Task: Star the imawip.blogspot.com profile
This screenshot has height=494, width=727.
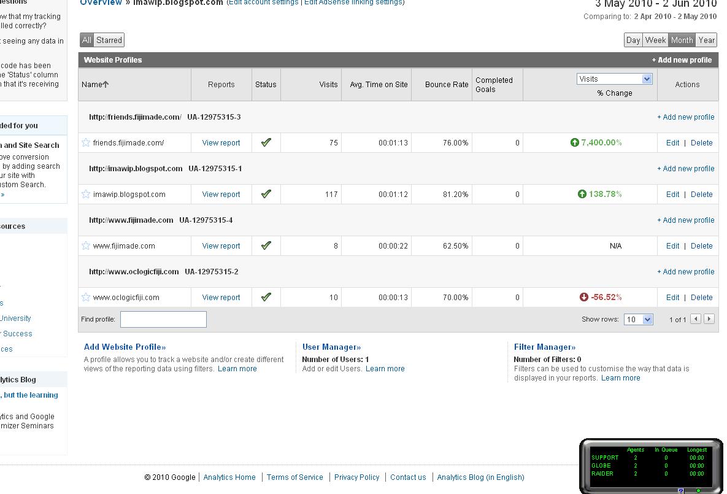Action: (x=86, y=194)
